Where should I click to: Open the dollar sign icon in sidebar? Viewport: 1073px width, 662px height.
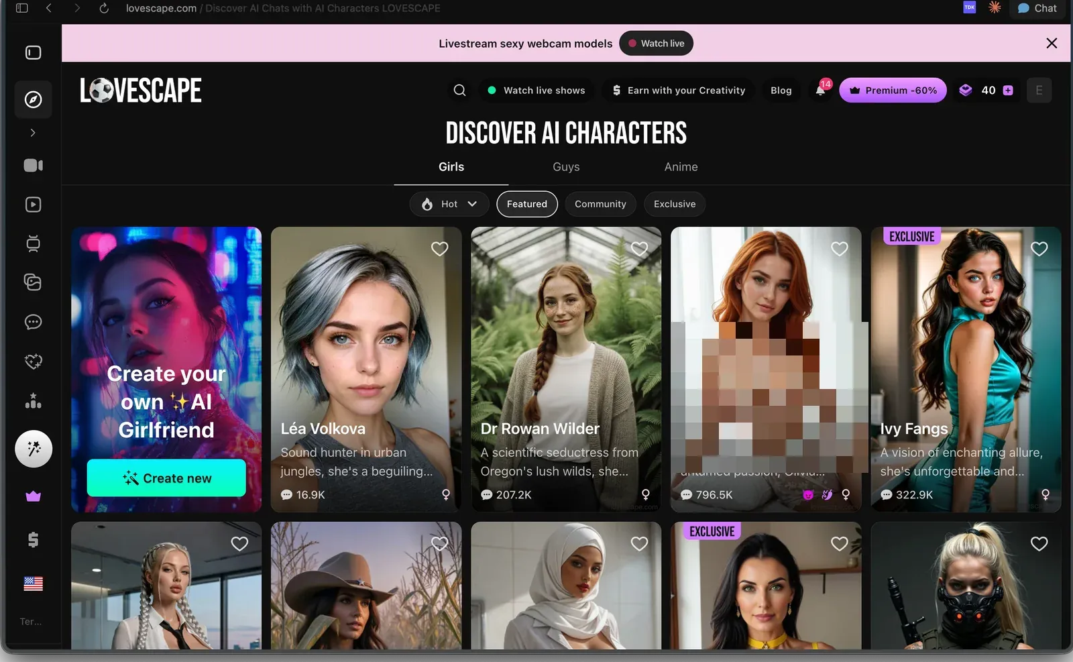point(33,539)
